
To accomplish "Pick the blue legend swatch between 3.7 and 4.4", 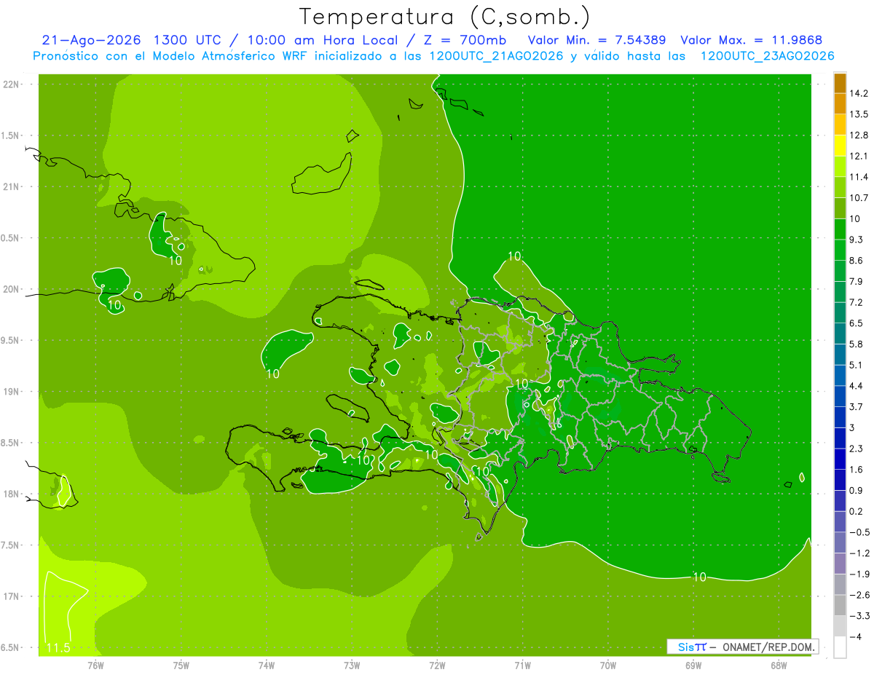I will 840,396.
